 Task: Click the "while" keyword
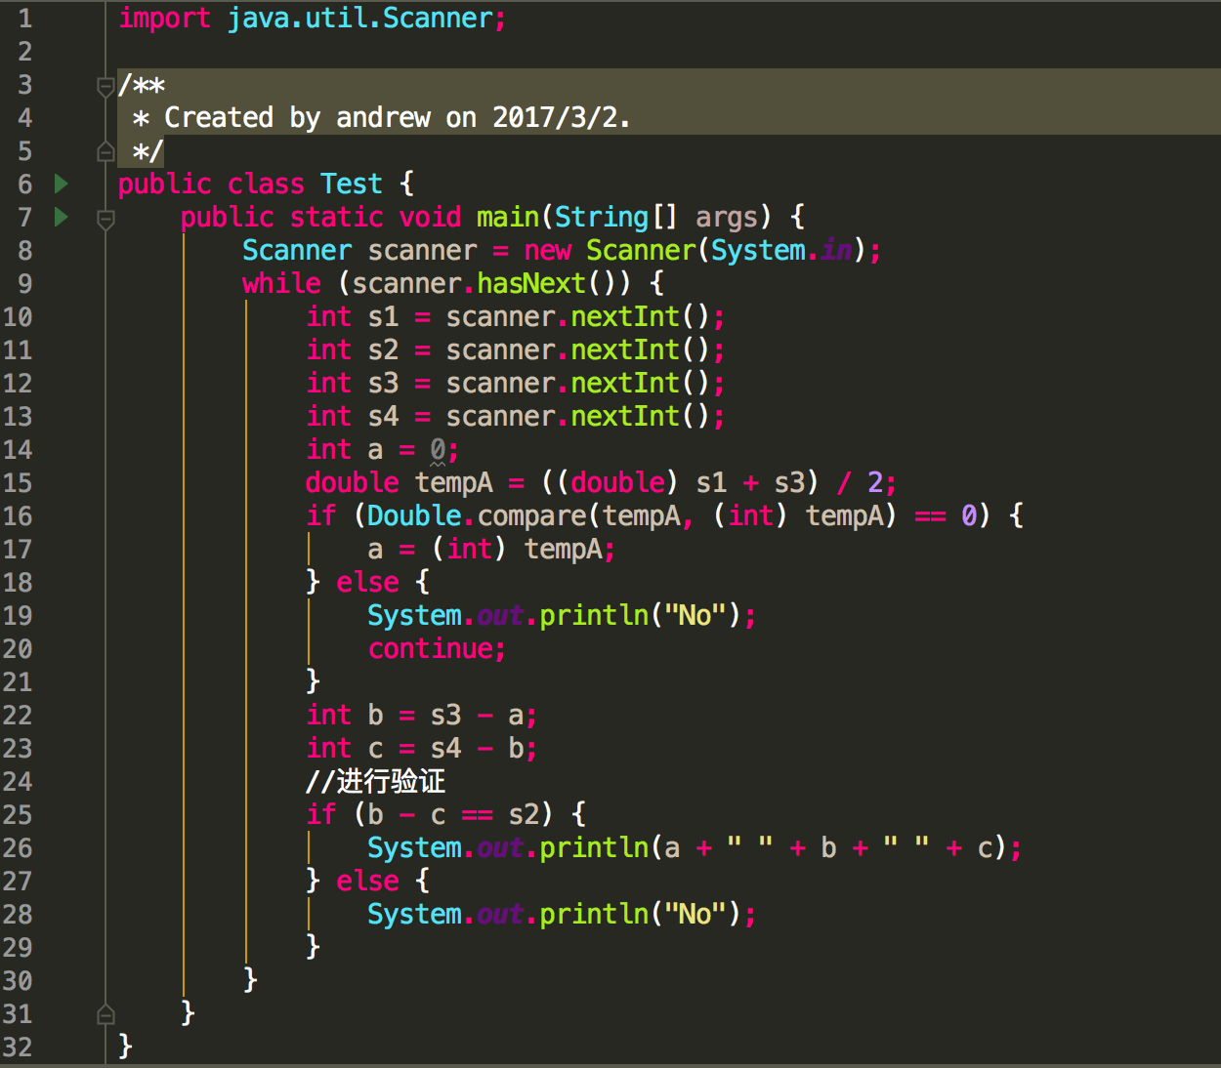pos(281,283)
